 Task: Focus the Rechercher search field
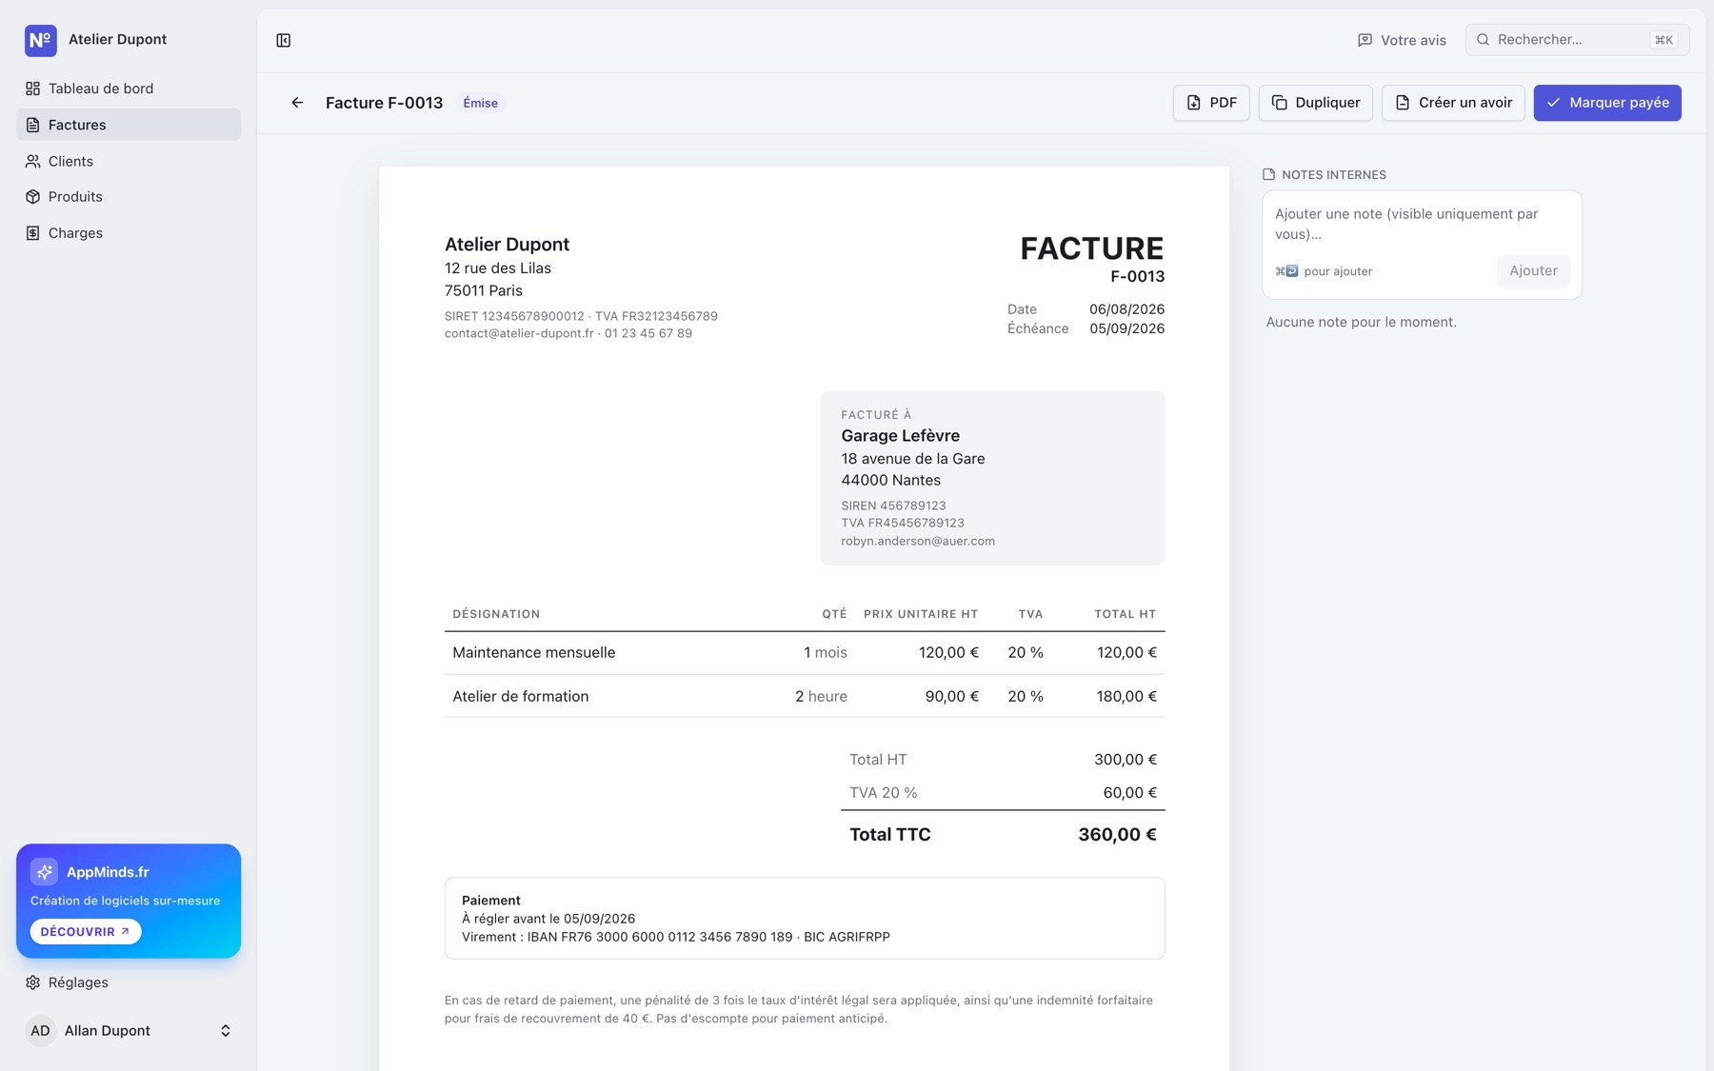pos(1577,40)
